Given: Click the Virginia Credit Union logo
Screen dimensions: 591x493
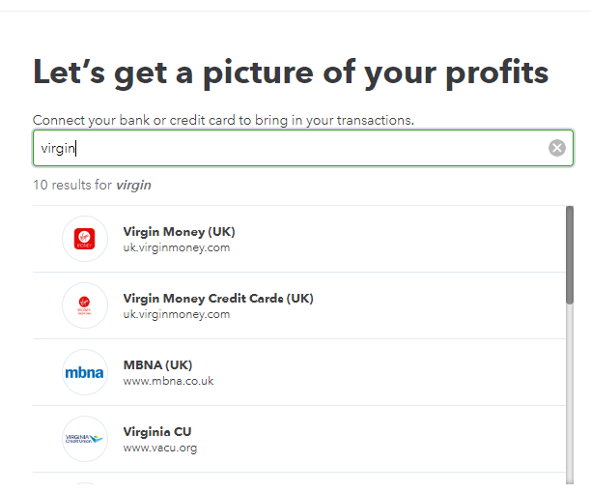Looking at the screenshot, I should point(85,439).
